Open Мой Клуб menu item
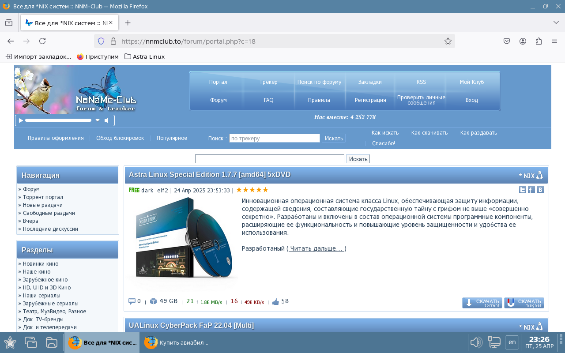 [x=472, y=82]
